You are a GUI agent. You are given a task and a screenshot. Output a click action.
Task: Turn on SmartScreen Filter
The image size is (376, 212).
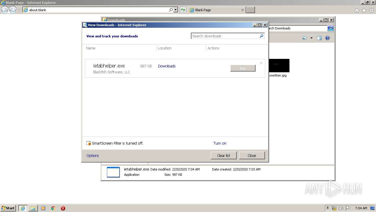point(220,143)
